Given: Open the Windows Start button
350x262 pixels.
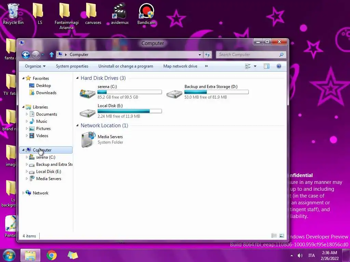Looking at the screenshot, I should coord(9,256).
